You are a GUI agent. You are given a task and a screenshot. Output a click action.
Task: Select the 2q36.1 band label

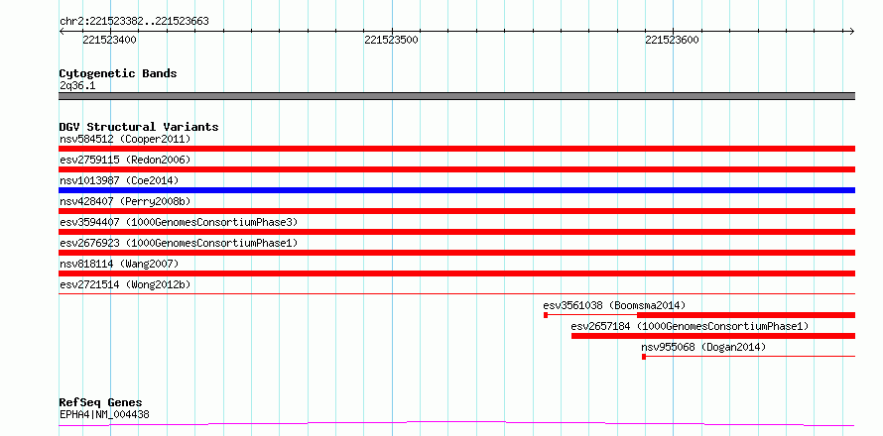click(77, 86)
